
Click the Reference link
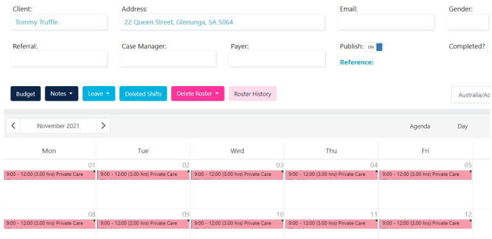click(x=357, y=62)
